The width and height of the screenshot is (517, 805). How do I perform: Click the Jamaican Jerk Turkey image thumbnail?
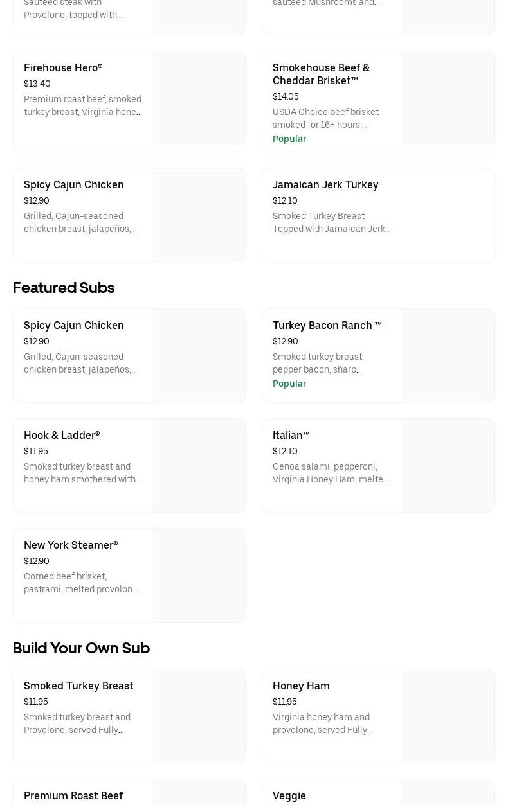pos(448,215)
